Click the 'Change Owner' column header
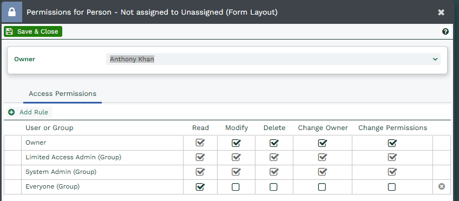 point(323,128)
